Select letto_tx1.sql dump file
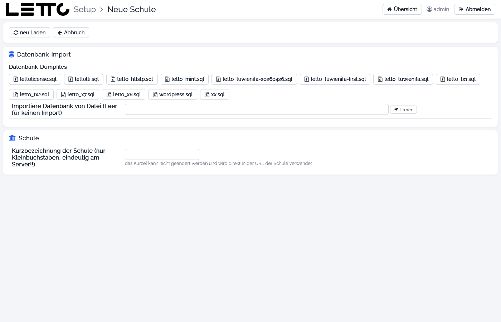This screenshot has width=501, height=322. (x=458, y=79)
